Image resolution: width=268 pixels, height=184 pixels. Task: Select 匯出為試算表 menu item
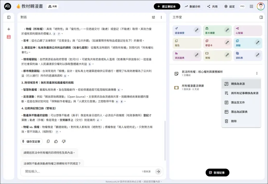pyautogui.click(x=241, y=112)
